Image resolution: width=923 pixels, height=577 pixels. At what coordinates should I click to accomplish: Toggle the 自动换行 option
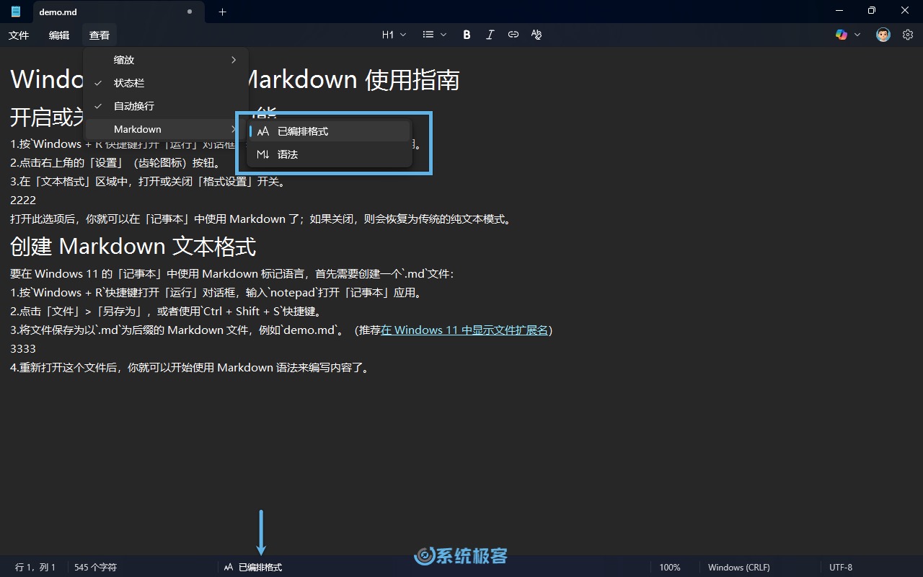click(167, 106)
